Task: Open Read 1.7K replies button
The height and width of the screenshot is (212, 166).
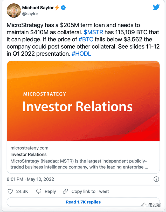Action: click(83, 202)
